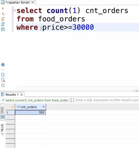Select the cell with value 100
The height and width of the screenshot is (148, 139).
click(x=30, y=113)
